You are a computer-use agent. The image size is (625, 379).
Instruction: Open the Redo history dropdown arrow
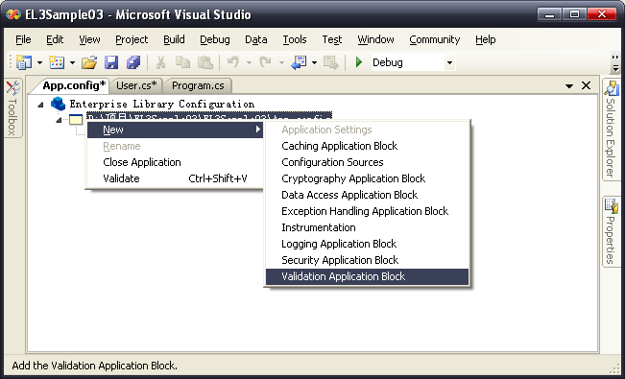tap(281, 62)
